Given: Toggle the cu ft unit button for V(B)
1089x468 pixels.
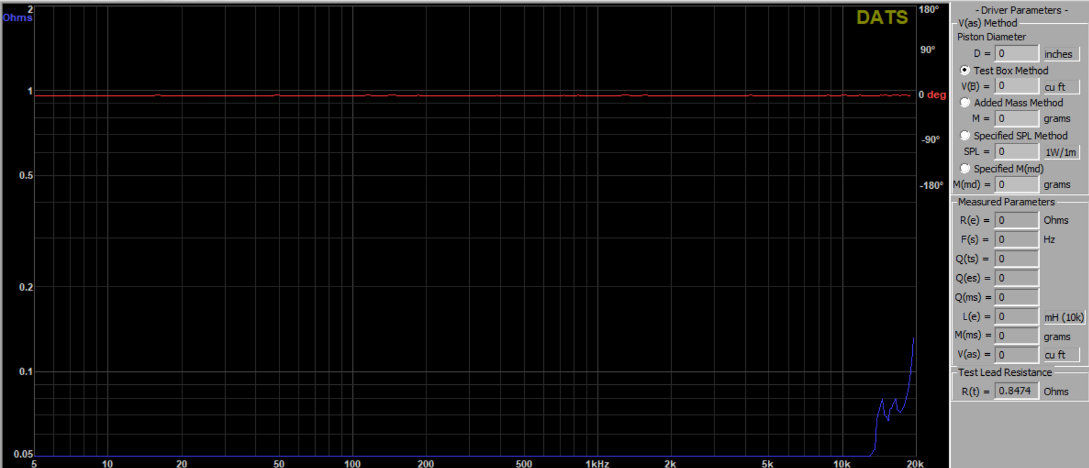Looking at the screenshot, I should [1061, 87].
